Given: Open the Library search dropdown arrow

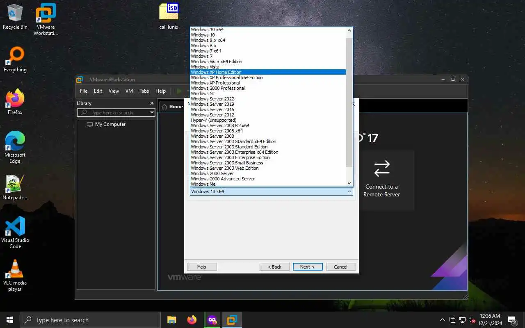Looking at the screenshot, I should (152, 113).
